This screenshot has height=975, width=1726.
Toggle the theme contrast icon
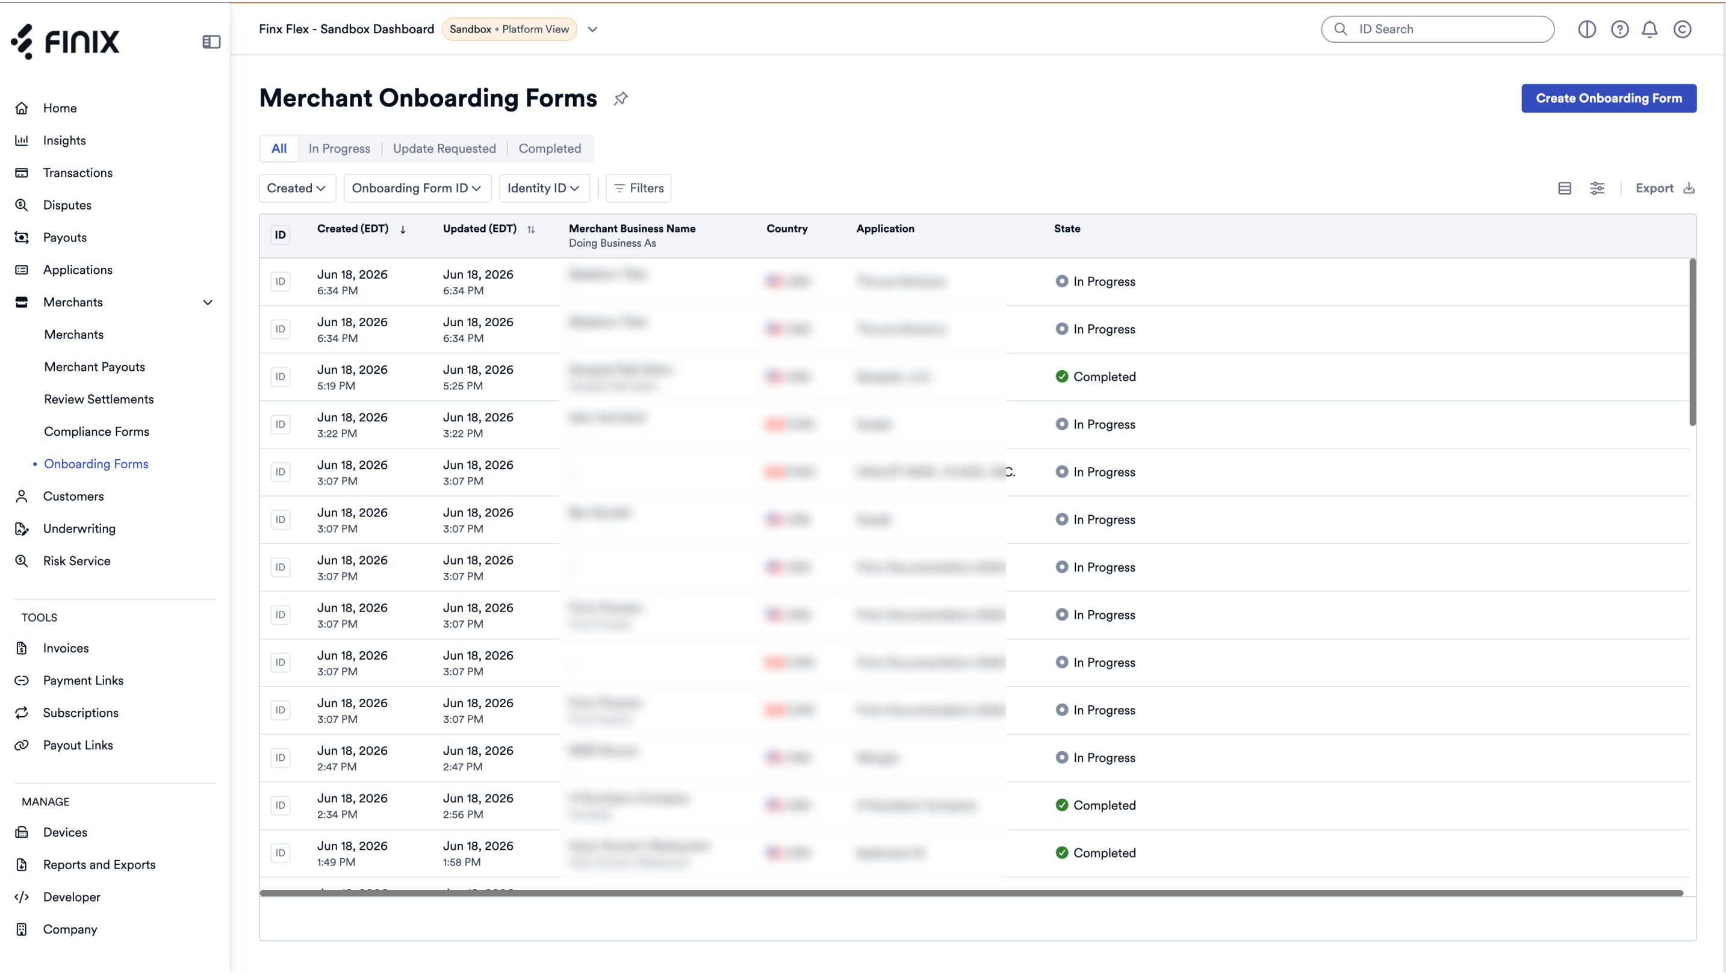[x=1587, y=29]
